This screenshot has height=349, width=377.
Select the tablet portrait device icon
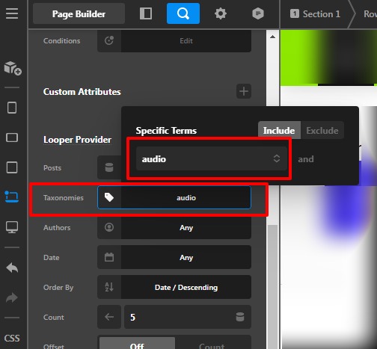click(12, 108)
